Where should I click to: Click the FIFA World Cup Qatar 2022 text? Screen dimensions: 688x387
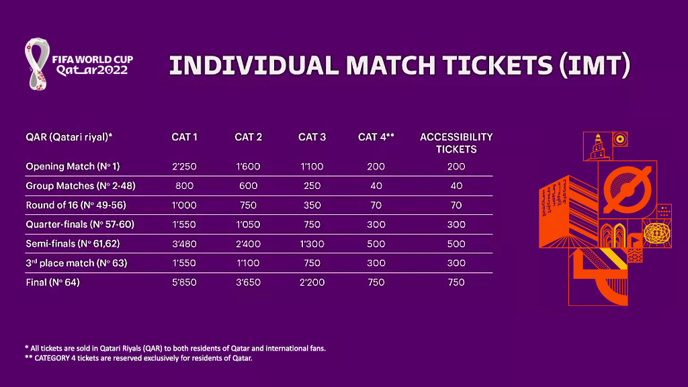[93, 65]
